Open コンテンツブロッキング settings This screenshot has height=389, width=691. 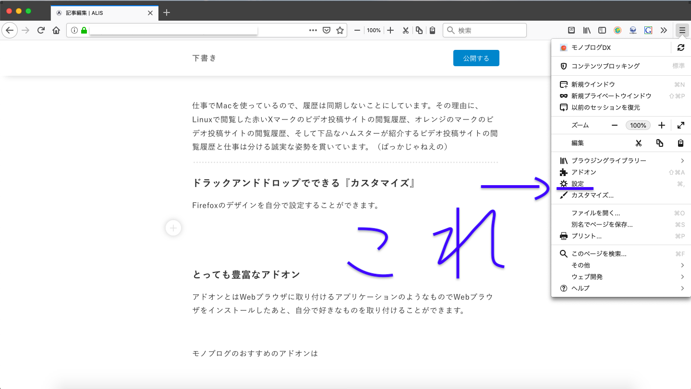[621, 66]
